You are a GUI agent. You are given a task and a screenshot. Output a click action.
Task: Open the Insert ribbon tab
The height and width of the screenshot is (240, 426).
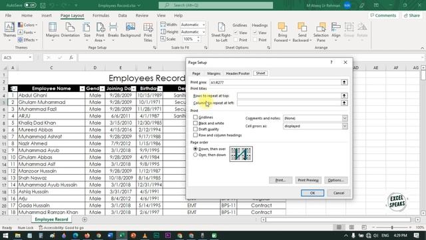pos(47,15)
